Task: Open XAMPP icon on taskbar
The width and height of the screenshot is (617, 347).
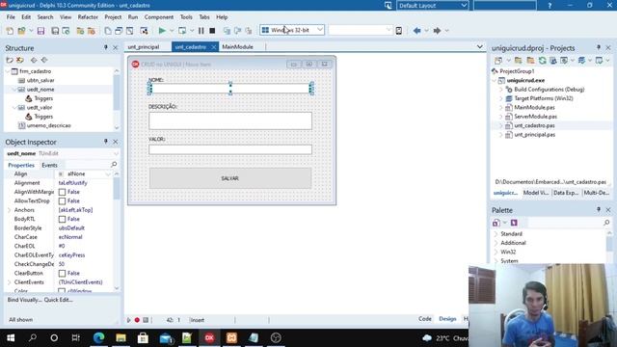Action: coord(231,337)
